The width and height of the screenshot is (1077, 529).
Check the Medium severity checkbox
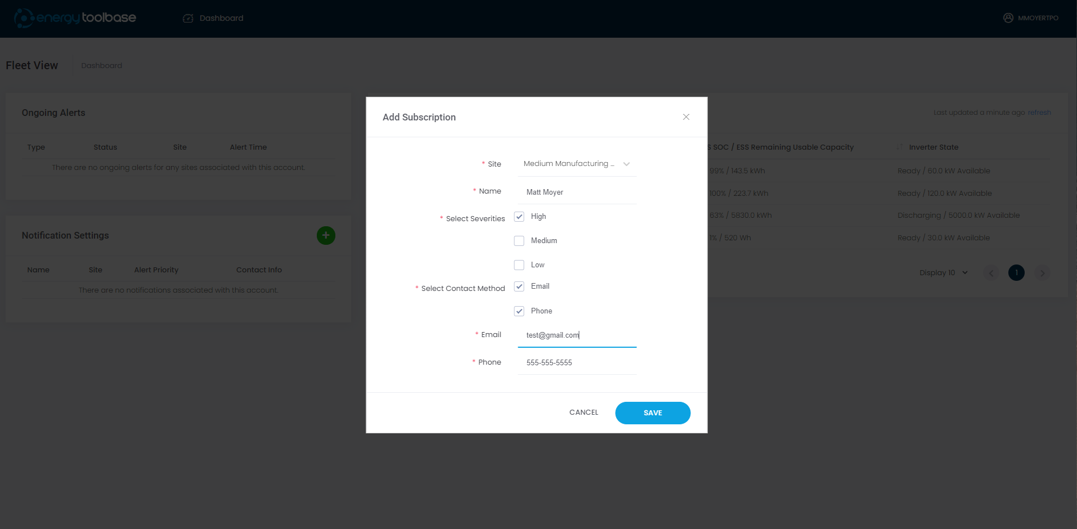(x=519, y=241)
